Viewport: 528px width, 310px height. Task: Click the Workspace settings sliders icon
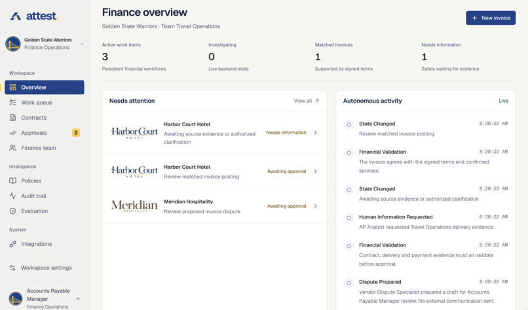click(x=13, y=268)
